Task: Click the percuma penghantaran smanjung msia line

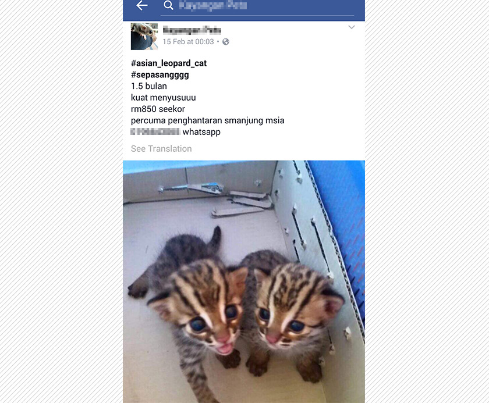Action: (208, 120)
